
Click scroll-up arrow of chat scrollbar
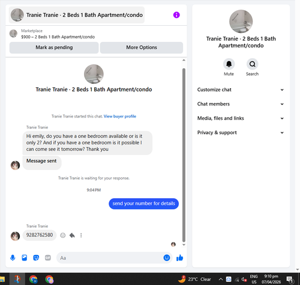(x=184, y=60)
